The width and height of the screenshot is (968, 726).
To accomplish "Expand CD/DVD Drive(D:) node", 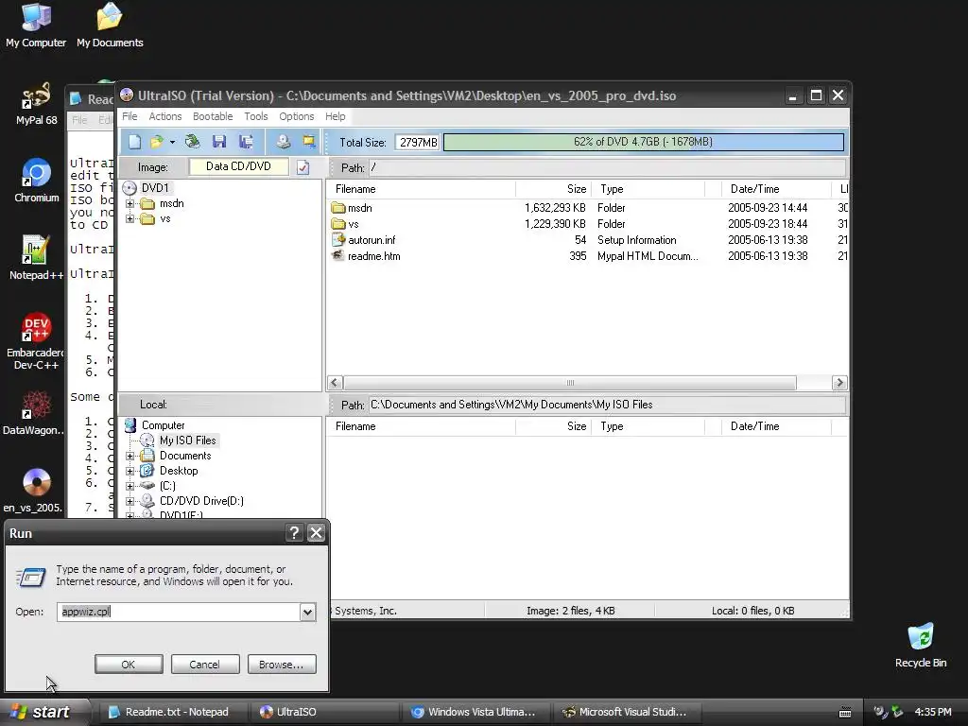I will click(x=130, y=501).
